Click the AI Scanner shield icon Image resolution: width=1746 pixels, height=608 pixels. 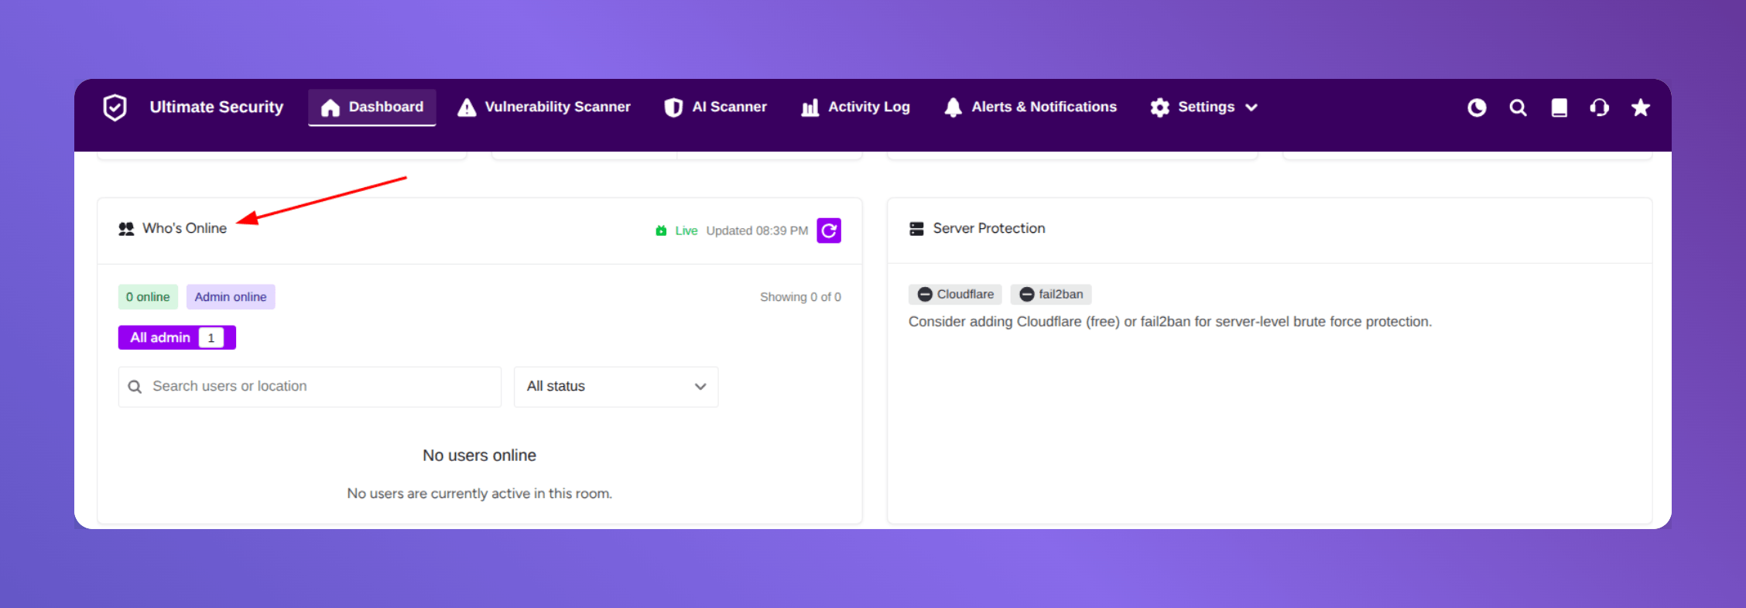tap(673, 108)
